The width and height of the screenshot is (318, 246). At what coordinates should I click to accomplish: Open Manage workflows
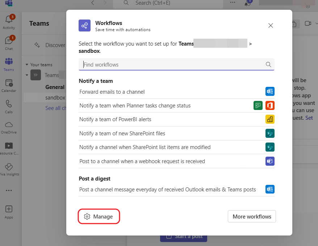[99, 216]
